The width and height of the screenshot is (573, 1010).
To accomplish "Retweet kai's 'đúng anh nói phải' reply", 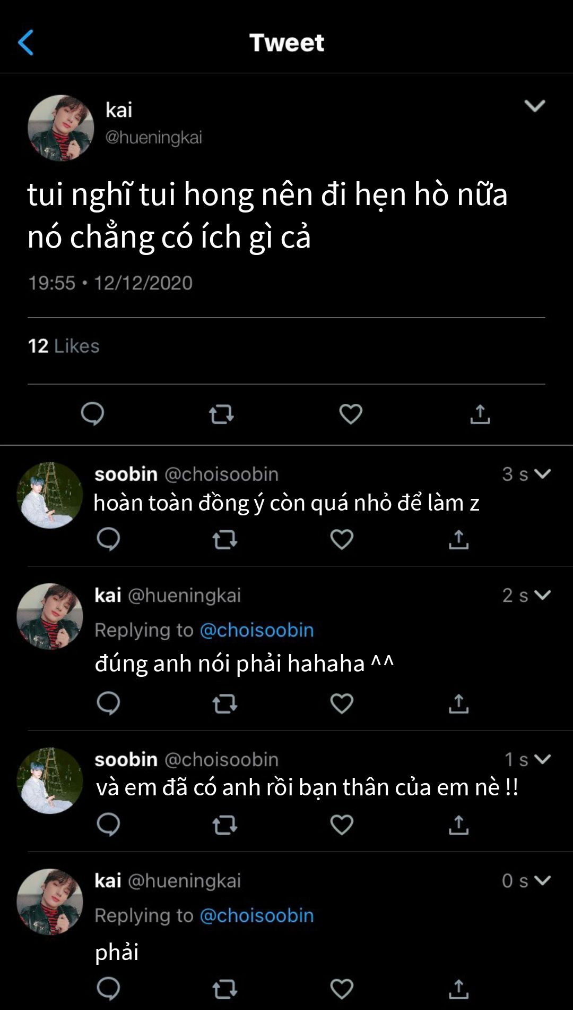I will coord(224,703).
